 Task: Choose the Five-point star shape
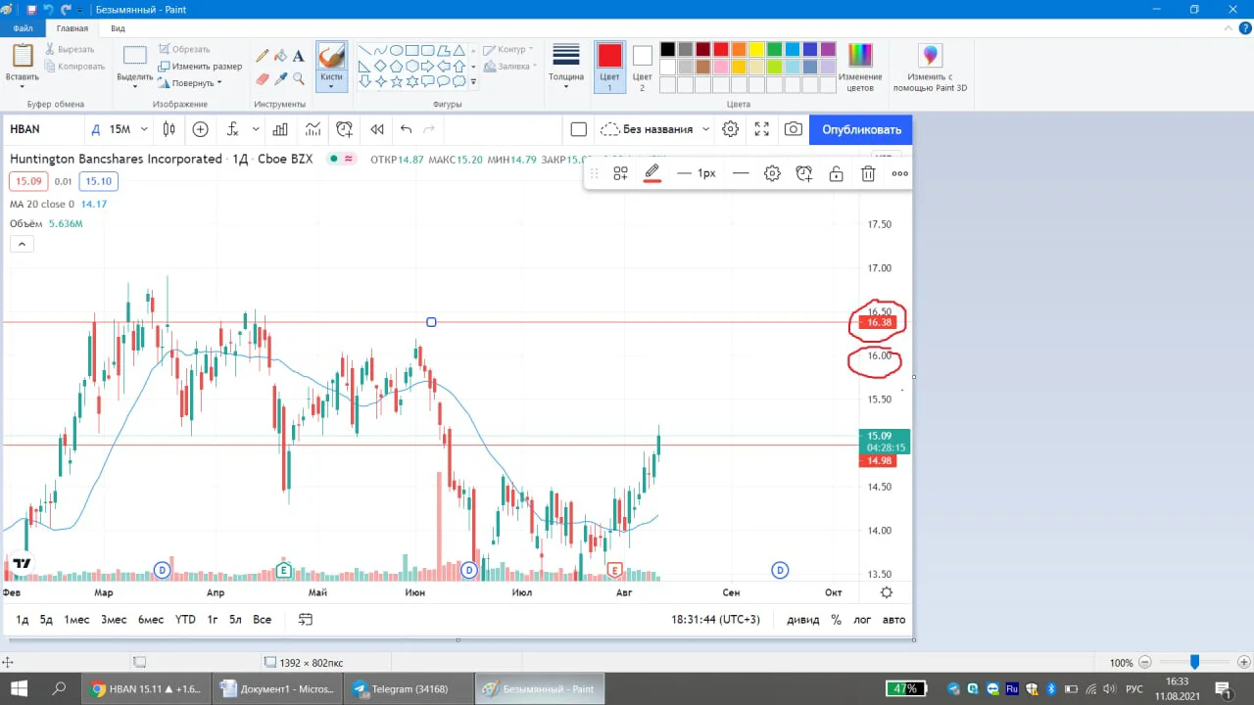pyautogui.click(x=396, y=82)
